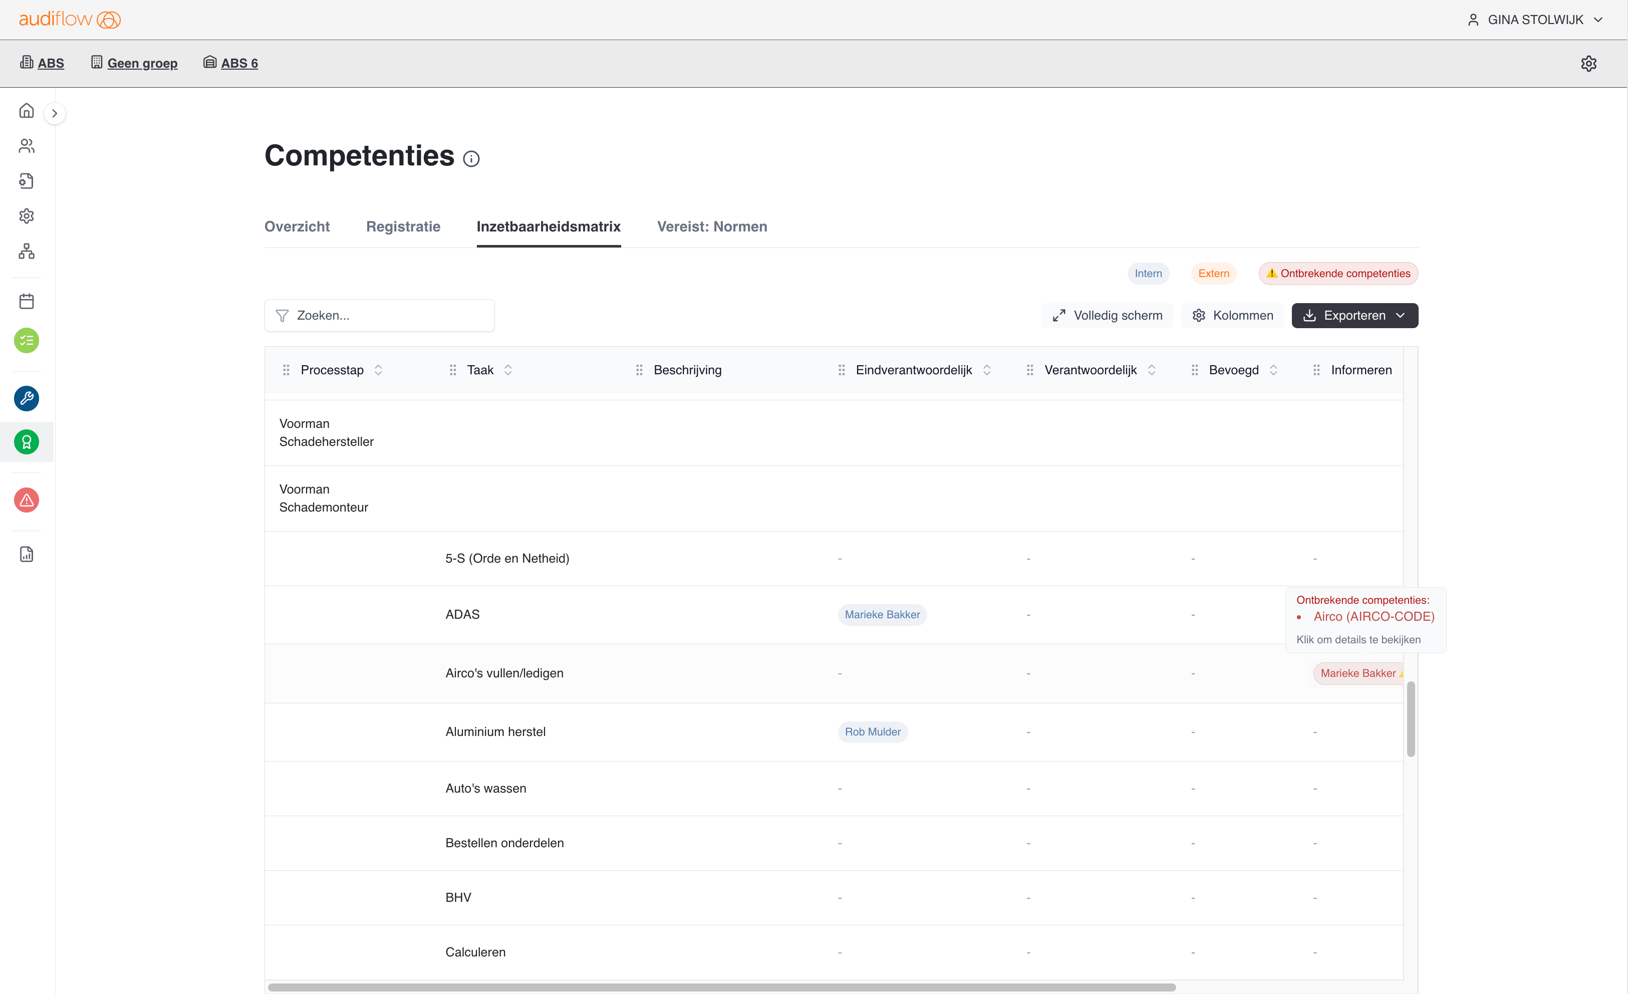Sort by Eindverantwoordelijk column arrows
The height and width of the screenshot is (994, 1628).
pyautogui.click(x=986, y=370)
